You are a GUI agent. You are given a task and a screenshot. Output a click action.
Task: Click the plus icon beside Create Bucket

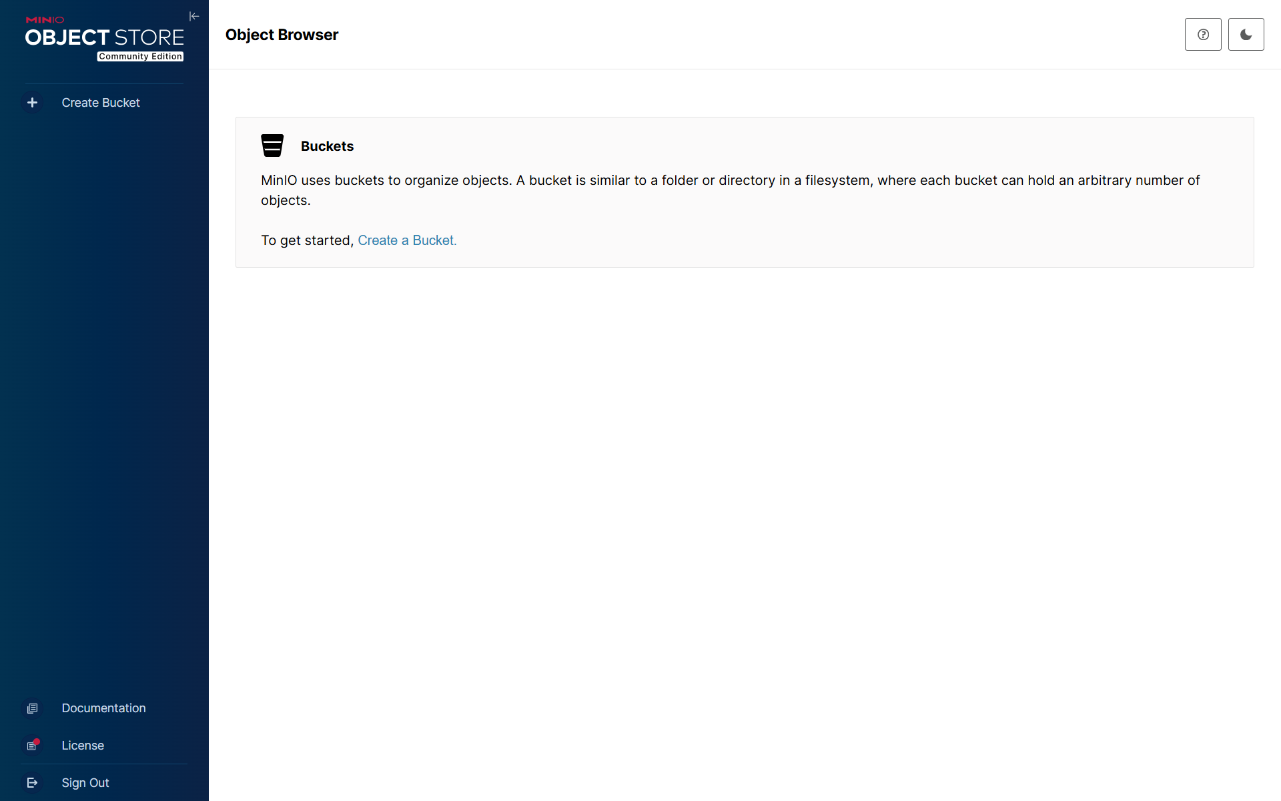32,103
